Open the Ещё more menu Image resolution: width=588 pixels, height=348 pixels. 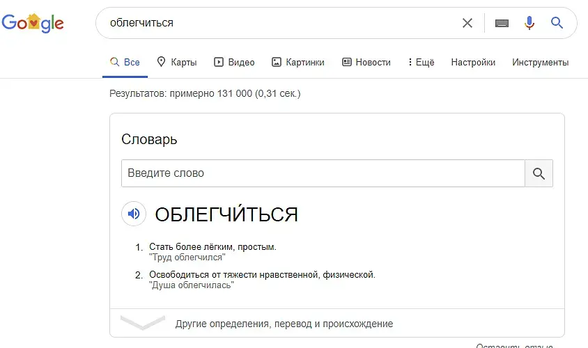pyautogui.click(x=421, y=62)
